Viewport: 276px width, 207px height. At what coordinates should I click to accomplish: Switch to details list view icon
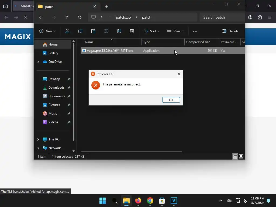point(235,156)
